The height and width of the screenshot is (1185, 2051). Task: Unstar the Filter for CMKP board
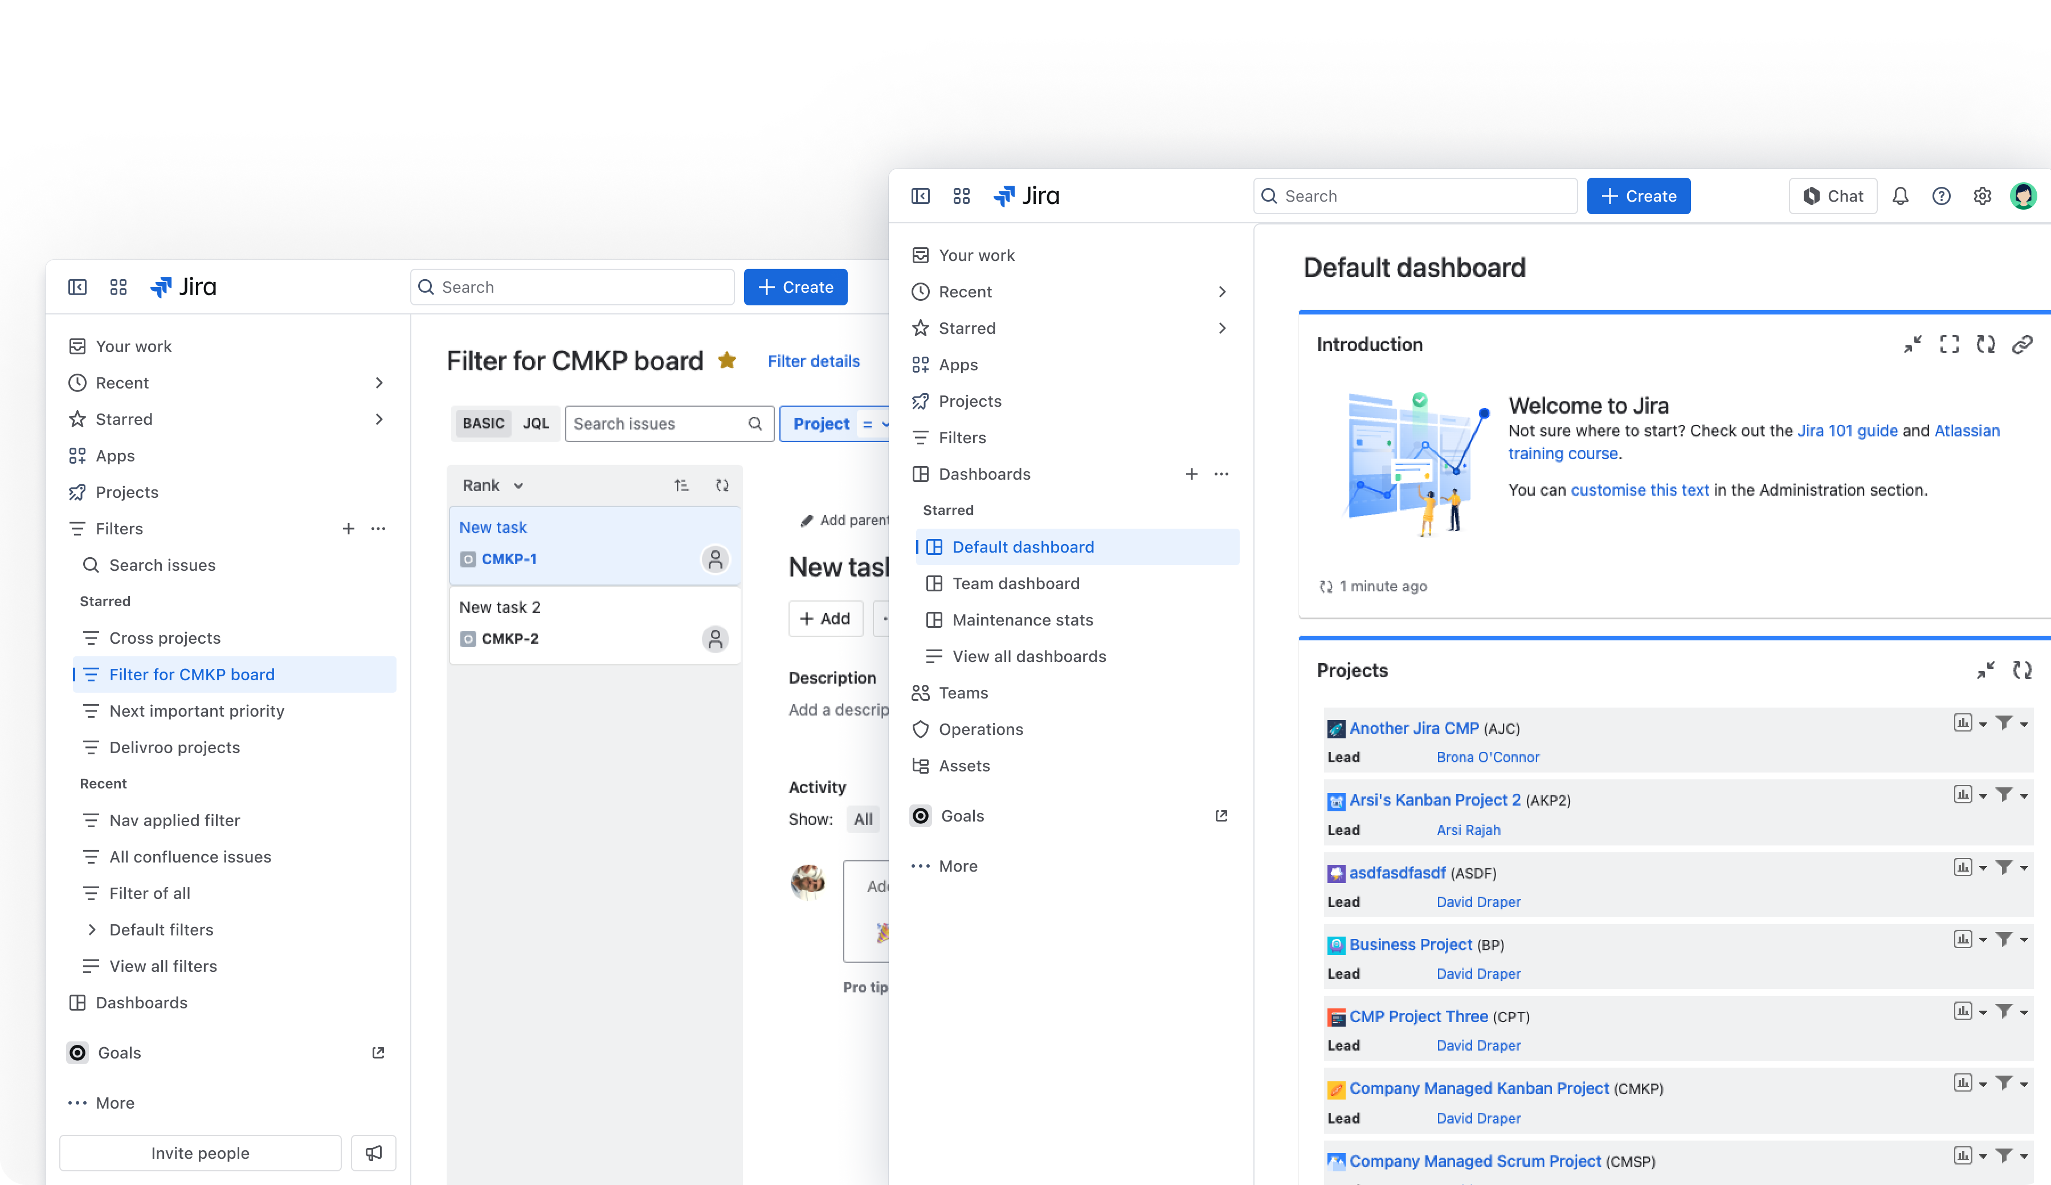point(727,361)
